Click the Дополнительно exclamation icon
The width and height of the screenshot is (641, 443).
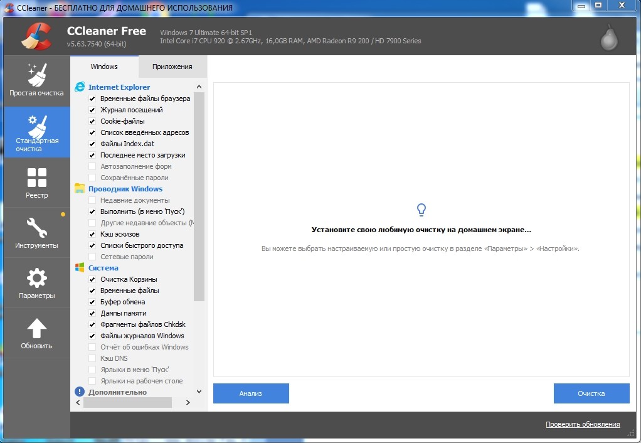tap(79, 392)
